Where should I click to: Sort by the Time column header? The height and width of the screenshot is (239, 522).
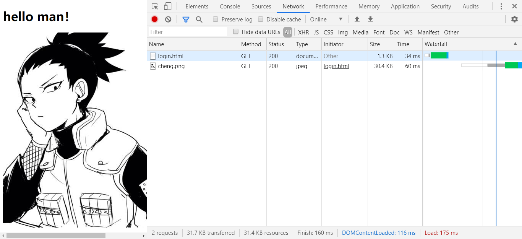pyautogui.click(x=409, y=44)
